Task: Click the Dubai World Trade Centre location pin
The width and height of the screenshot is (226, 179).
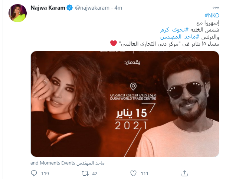Action: 133,86
